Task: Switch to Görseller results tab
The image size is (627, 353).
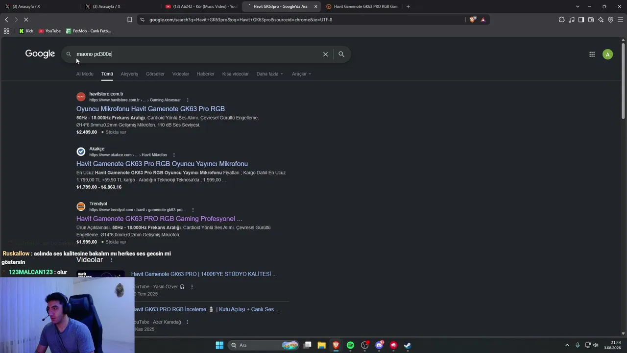Action: pos(155,74)
